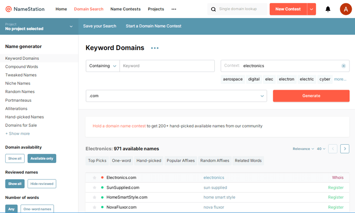The height and width of the screenshot is (213, 355).
Task: Register SunSupplied.com
Action: (336, 188)
